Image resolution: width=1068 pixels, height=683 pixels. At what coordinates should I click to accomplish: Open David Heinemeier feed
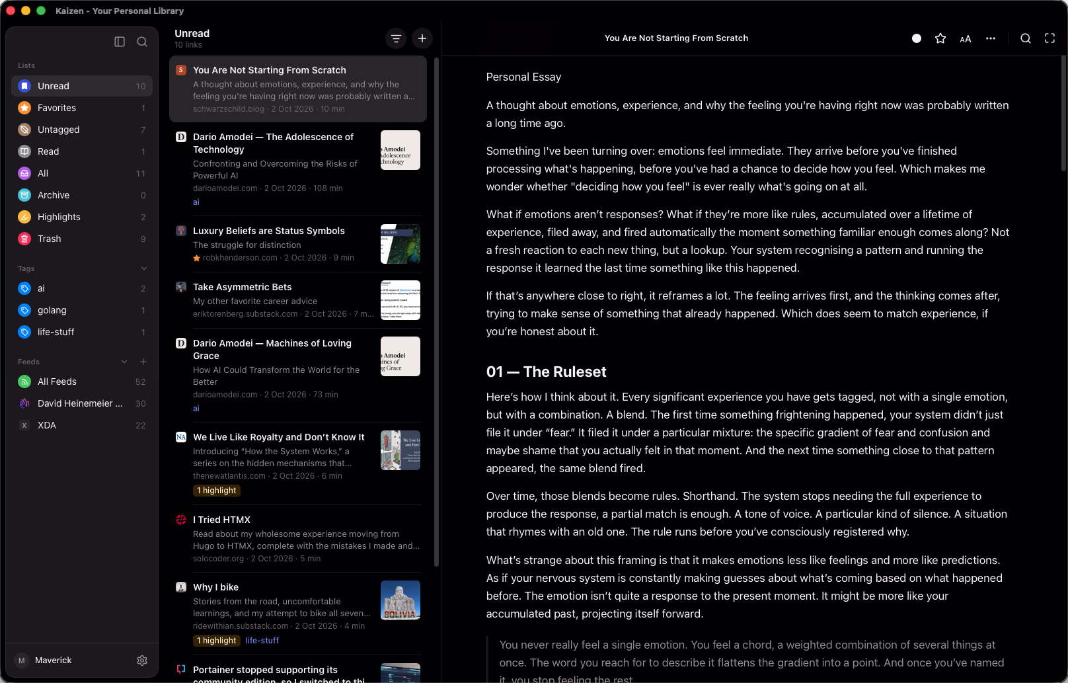82,403
